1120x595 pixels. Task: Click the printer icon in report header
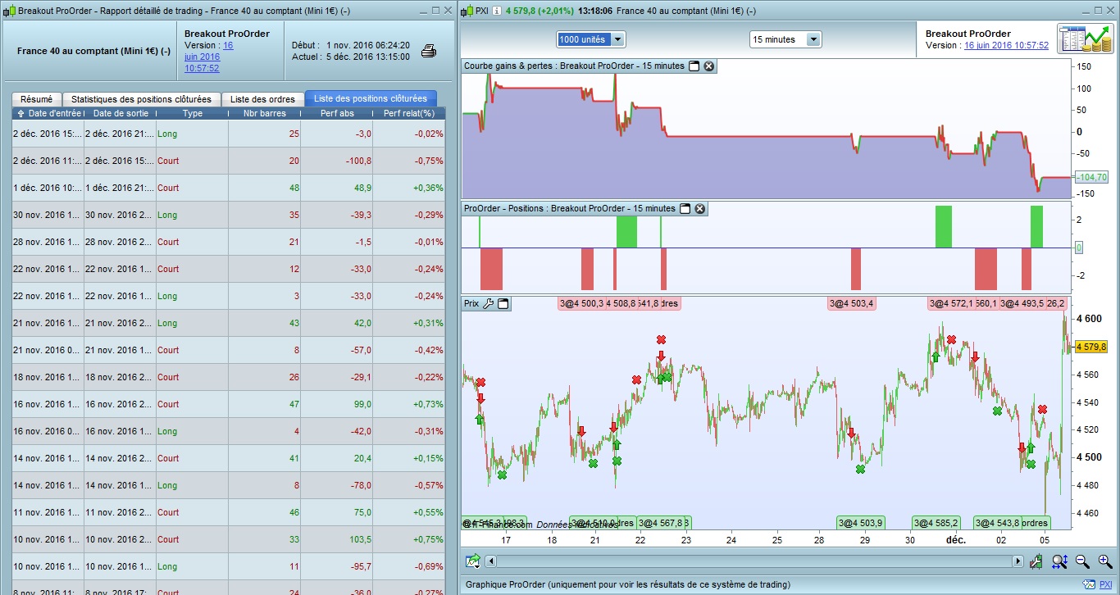pyautogui.click(x=428, y=52)
